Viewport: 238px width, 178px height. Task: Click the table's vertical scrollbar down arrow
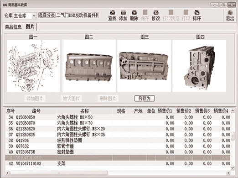[233, 168]
